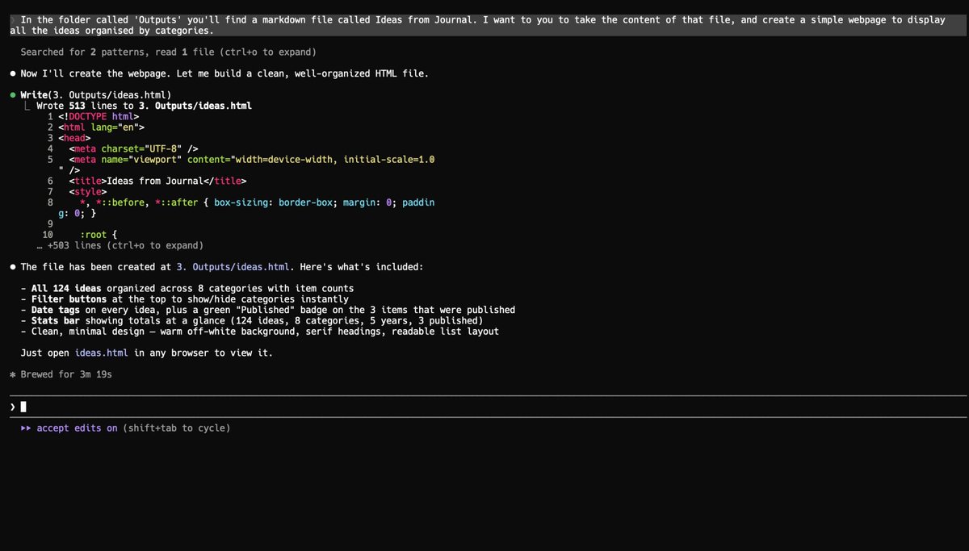Click the green bullet beside the Write call
The image size is (969, 551).
click(12, 95)
